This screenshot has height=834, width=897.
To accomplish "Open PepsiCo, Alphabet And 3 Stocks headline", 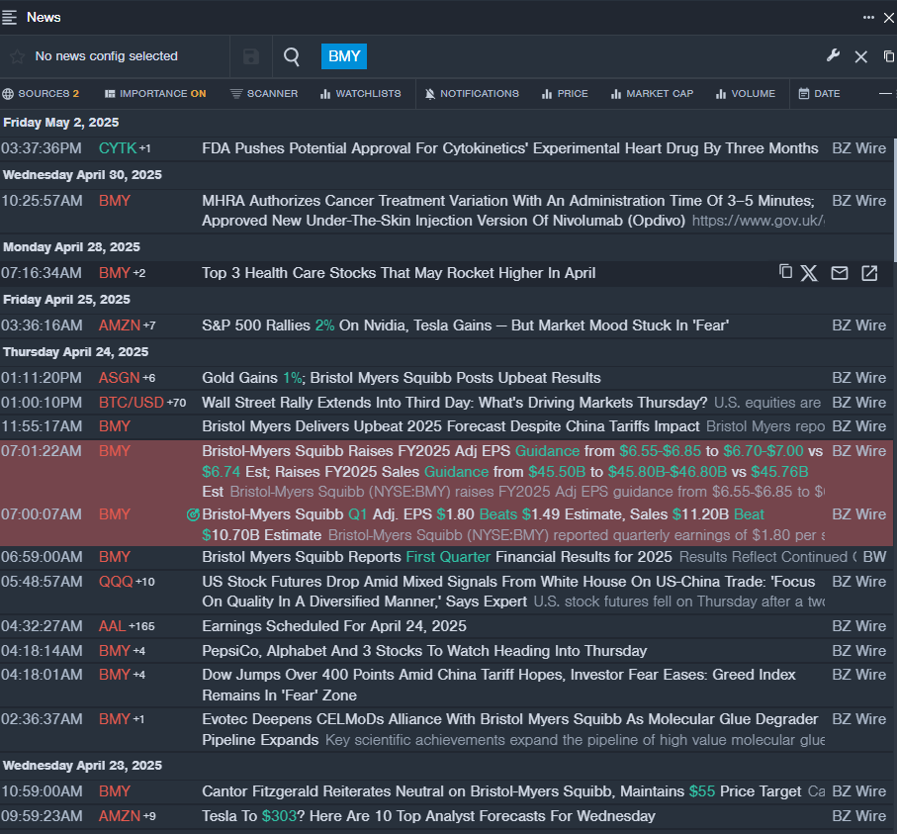I will pyautogui.click(x=424, y=651).
